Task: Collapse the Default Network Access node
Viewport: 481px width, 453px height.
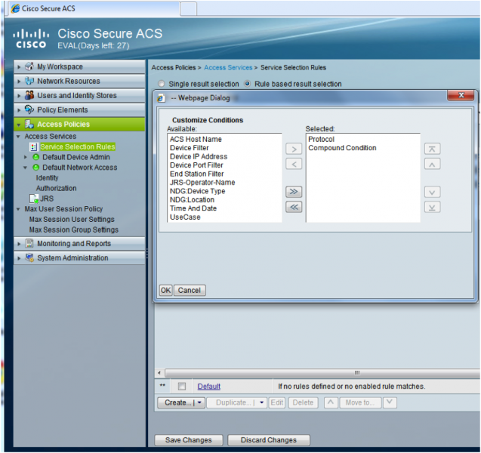Action: pyautogui.click(x=26, y=168)
